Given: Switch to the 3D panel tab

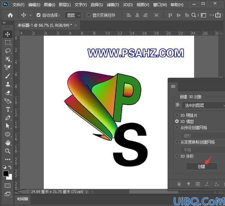Looking at the screenshot, I should [x=173, y=86].
